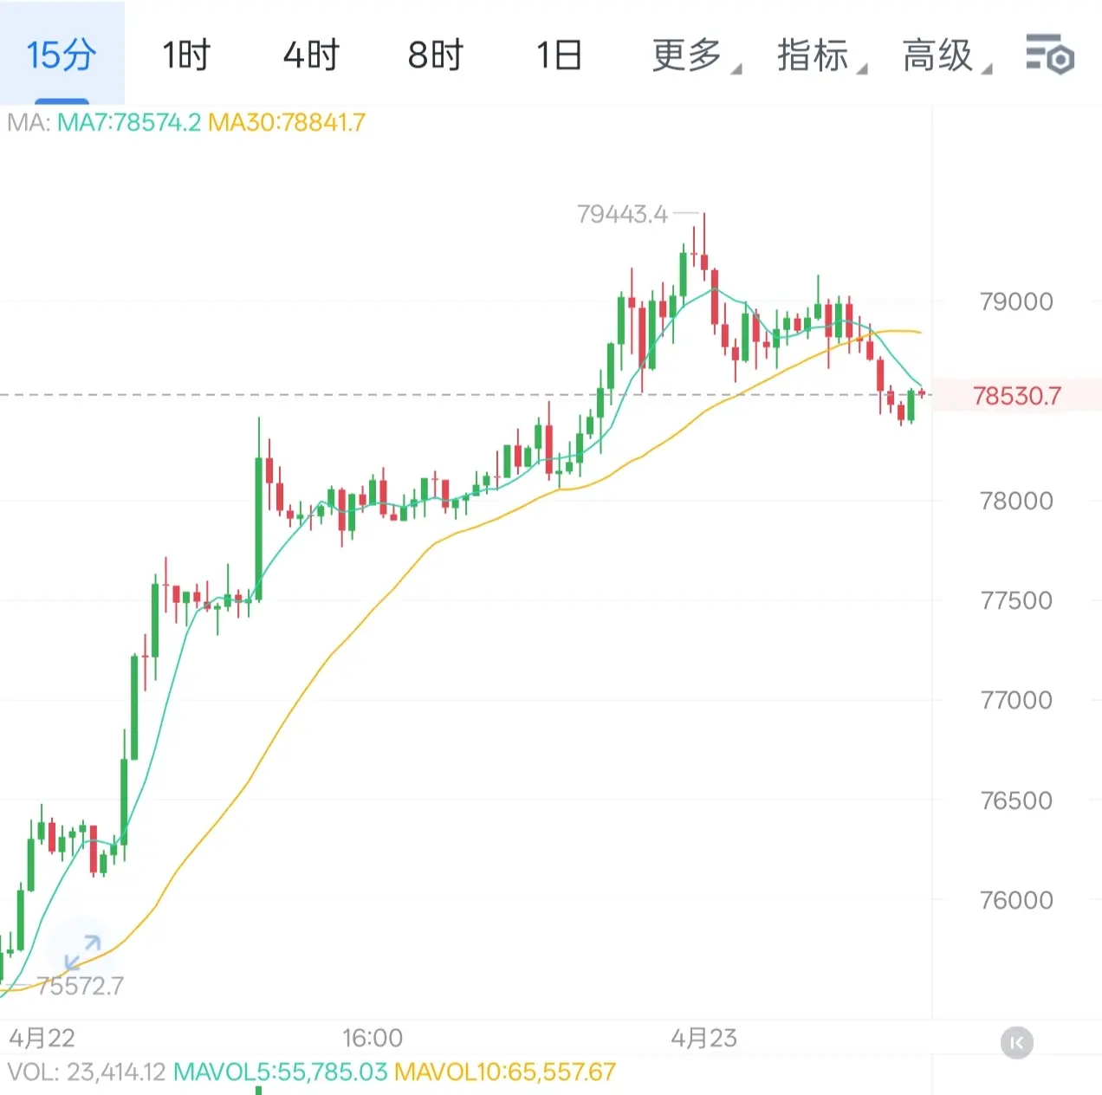The width and height of the screenshot is (1102, 1095).
Task: Switch to the 1时 timeframe
Action: click(x=186, y=55)
